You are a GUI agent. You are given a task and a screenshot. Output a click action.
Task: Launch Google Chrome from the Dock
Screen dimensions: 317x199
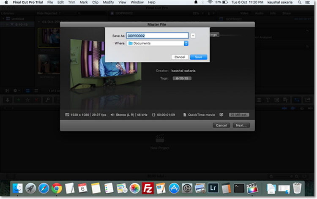57,188
